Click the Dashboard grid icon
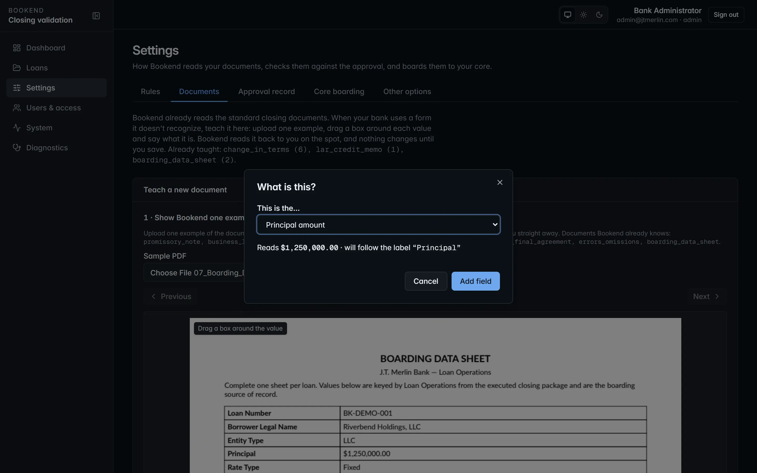 (17, 48)
